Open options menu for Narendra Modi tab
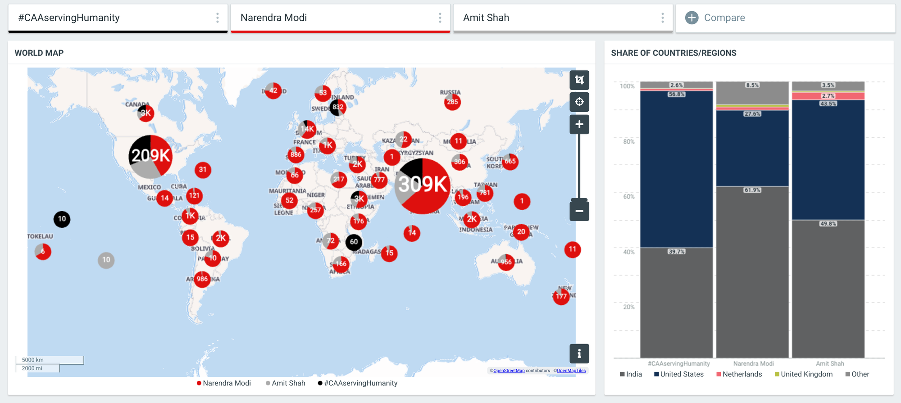Viewport: 901px width, 403px height. pyautogui.click(x=440, y=18)
